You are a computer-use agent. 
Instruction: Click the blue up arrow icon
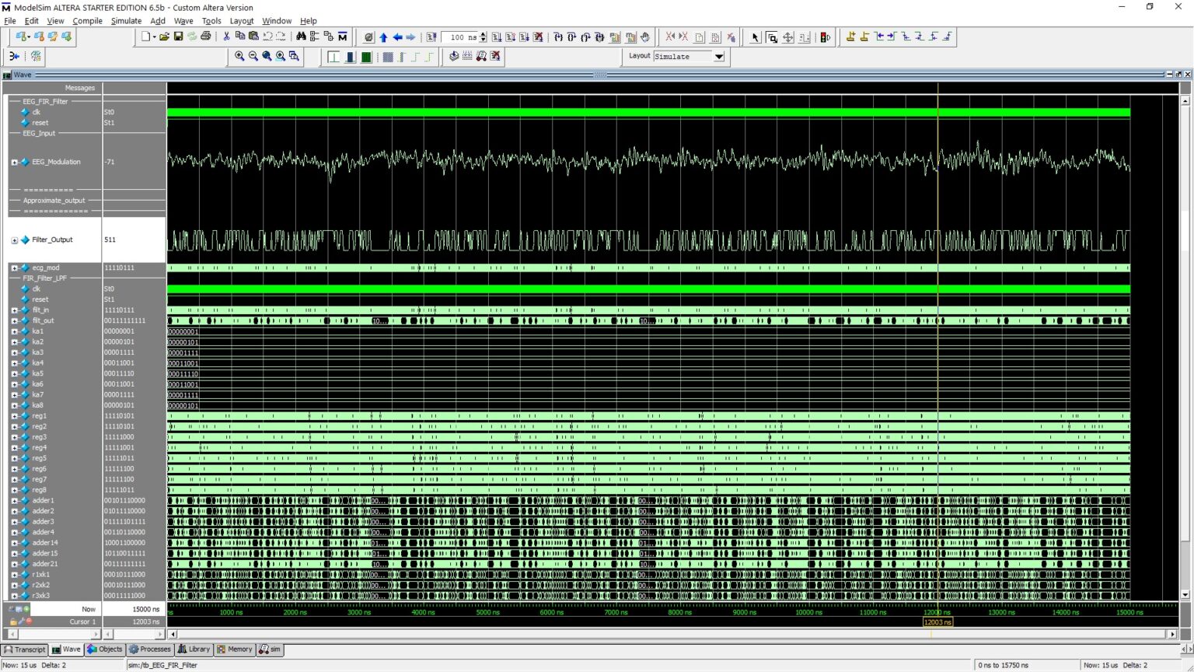383,37
